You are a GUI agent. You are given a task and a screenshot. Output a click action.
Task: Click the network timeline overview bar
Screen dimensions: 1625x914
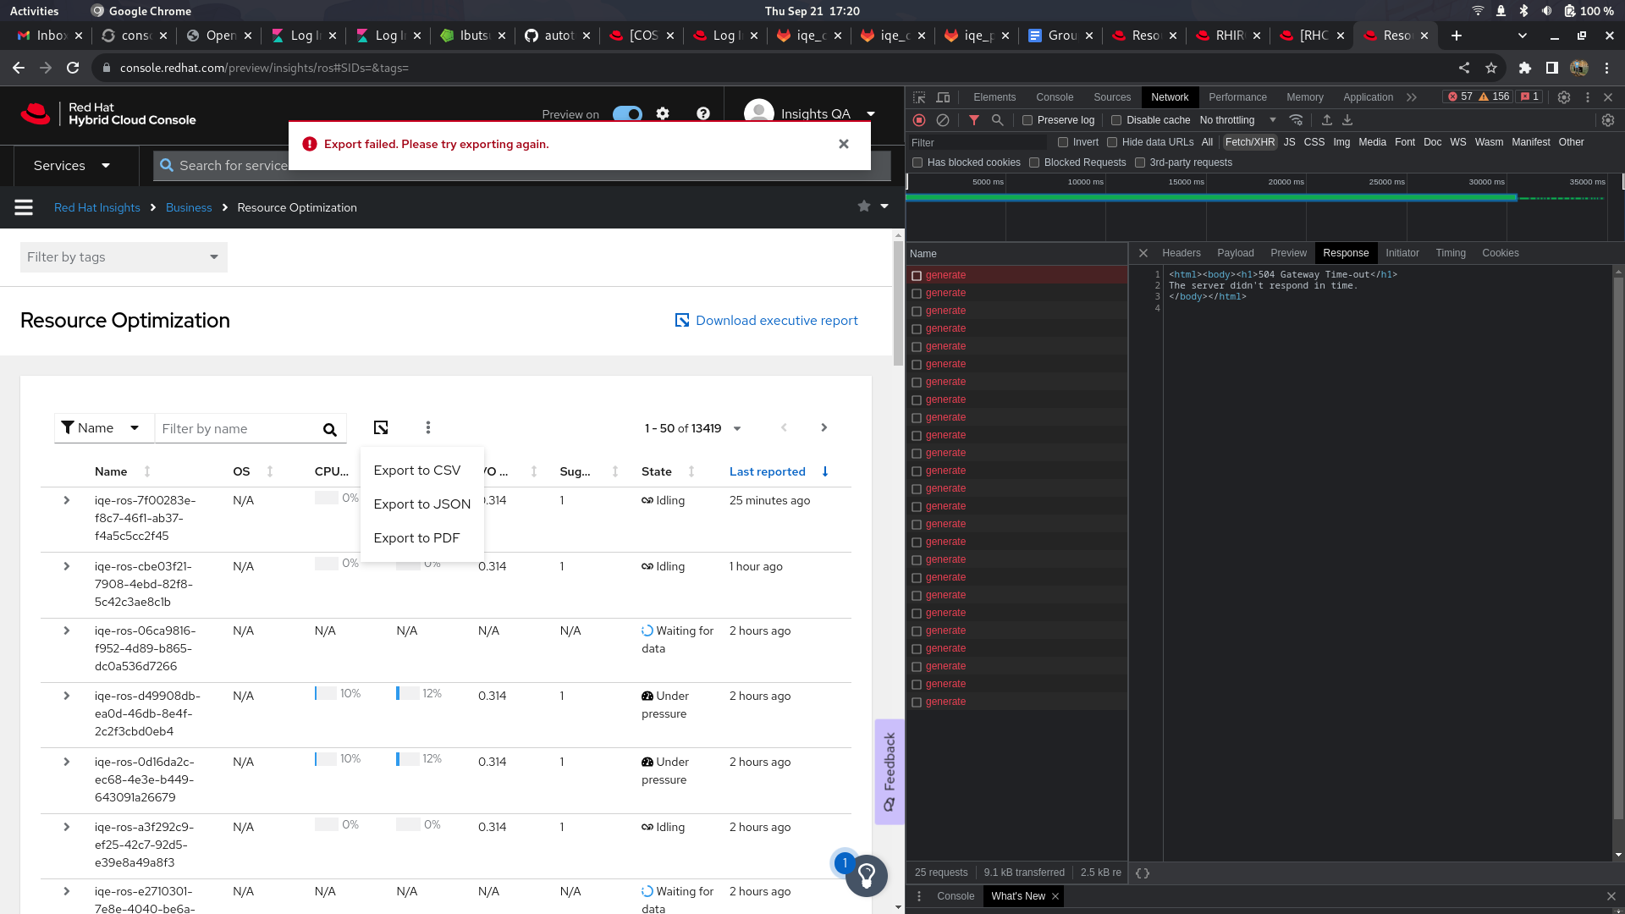[x=1210, y=198]
